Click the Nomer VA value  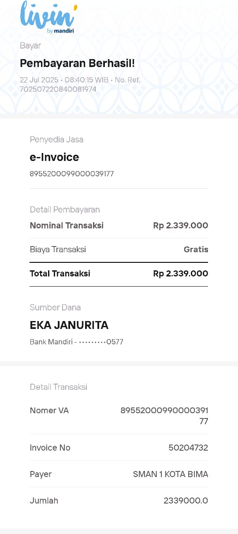(164, 416)
